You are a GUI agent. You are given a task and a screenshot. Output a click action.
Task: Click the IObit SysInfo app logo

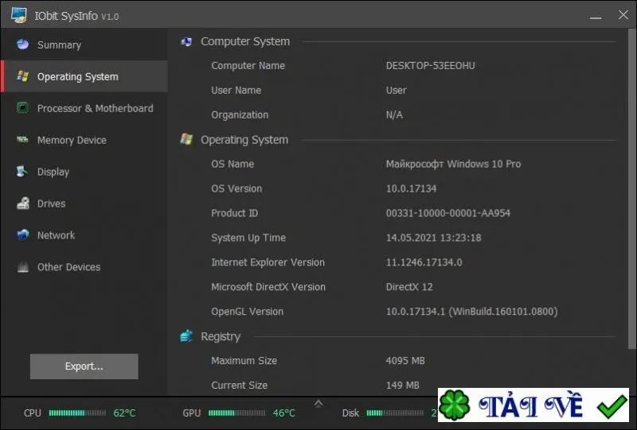pos(19,15)
